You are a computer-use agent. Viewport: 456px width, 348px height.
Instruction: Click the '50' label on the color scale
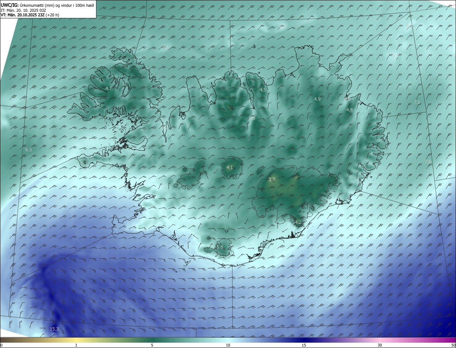(x=453, y=345)
